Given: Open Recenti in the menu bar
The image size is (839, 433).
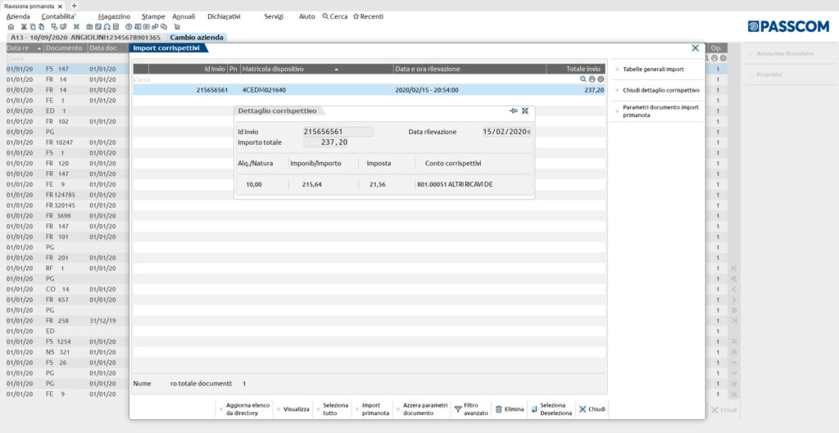Looking at the screenshot, I should point(368,16).
